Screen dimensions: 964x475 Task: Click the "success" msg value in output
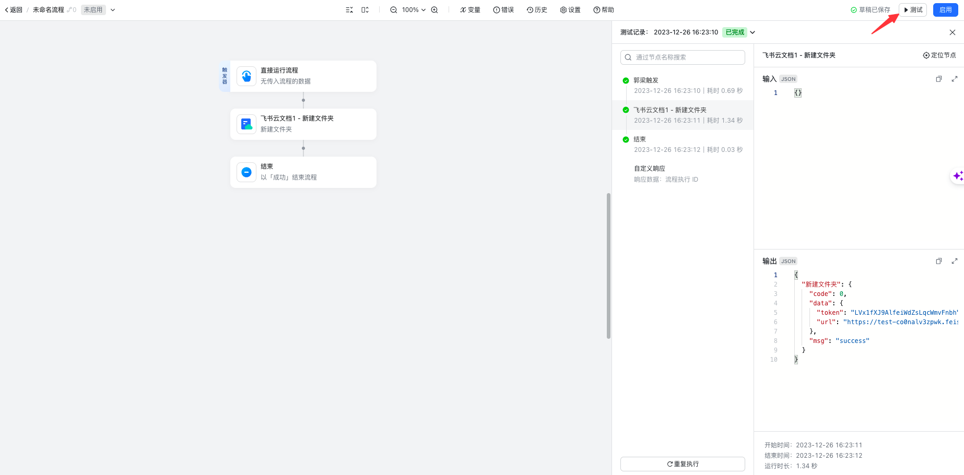[x=852, y=341]
